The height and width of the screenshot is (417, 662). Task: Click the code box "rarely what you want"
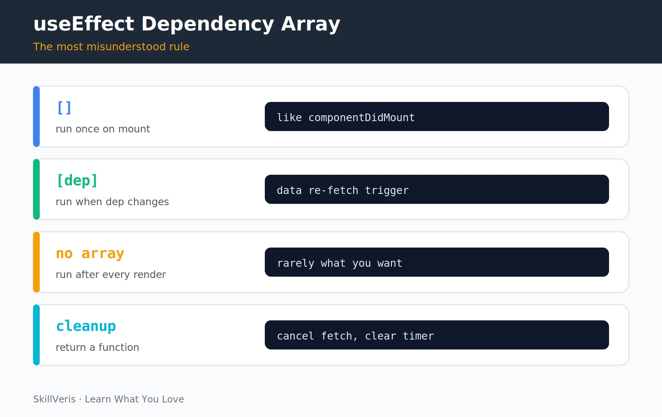pos(437,262)
